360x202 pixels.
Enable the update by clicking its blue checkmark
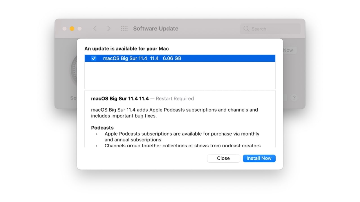pos(94,58)
